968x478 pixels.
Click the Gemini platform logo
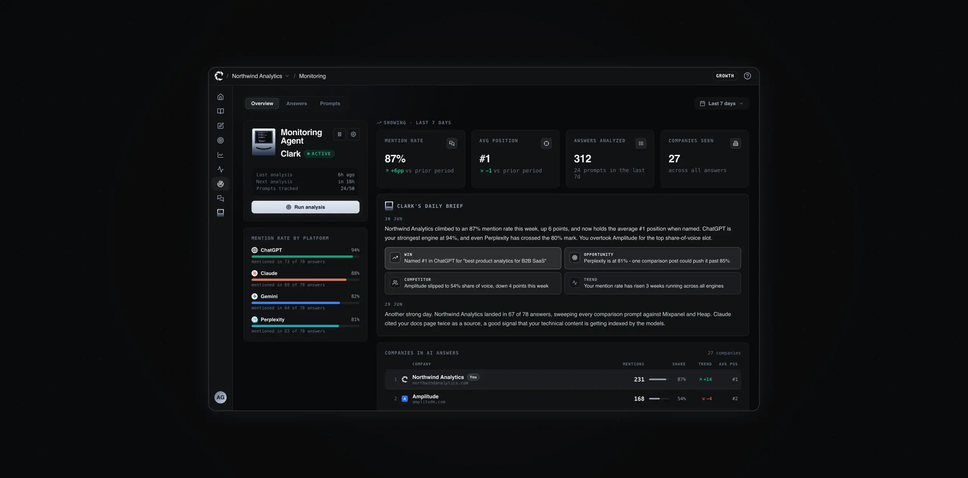(x=254, y=296)
